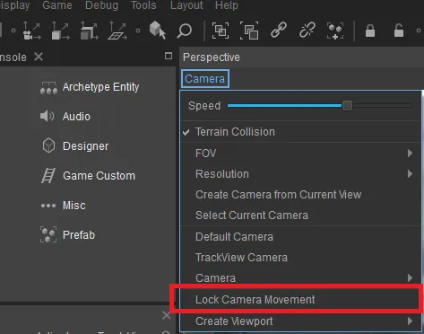Image resolution: width=424 pixels, height=334 pixels.
Task: Click the Archetype Entity icon
Action: [48, 88]
